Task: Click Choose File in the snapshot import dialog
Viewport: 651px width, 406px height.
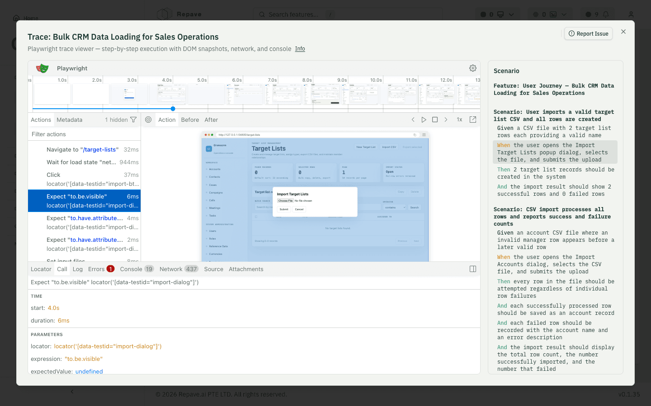Action: tap(286, 201)
